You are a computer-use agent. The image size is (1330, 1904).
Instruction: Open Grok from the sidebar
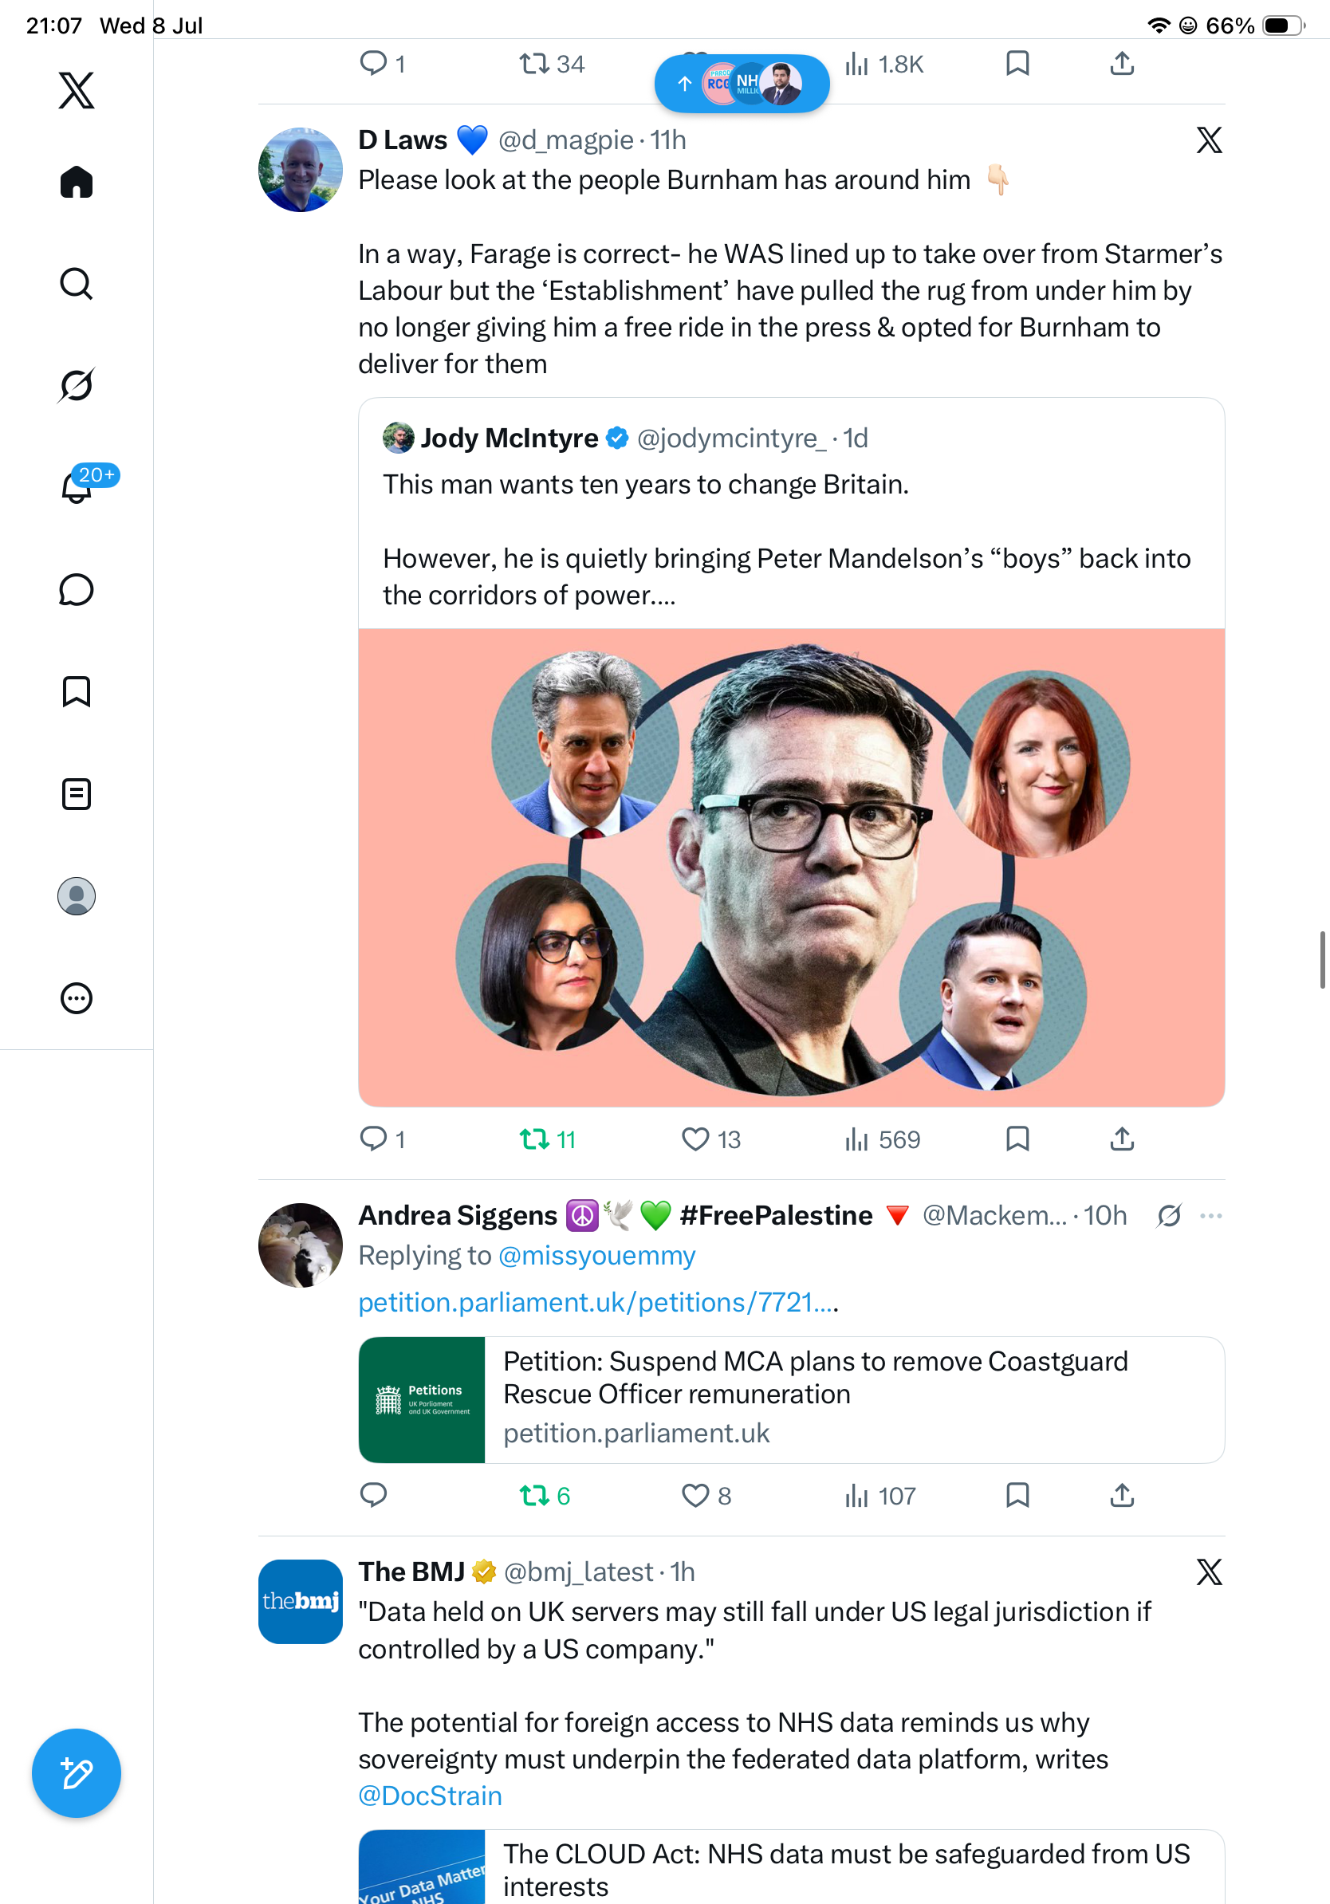[77, 385]
